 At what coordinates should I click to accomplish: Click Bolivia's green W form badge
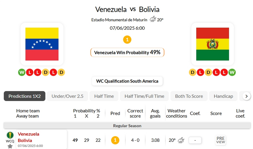pos(232,72)
